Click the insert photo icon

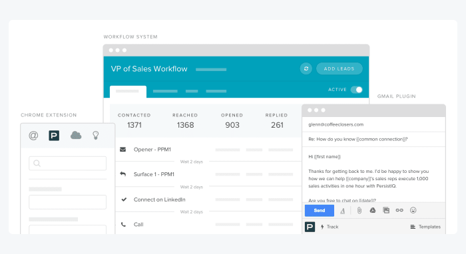386,210
